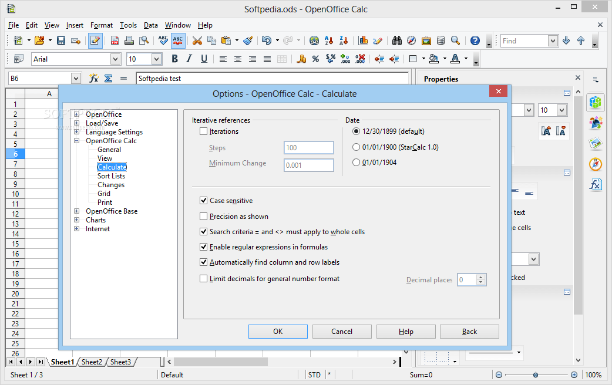This screenshot has height=385, width=612.
Task: Click the Sum sigma icon
Action: [x=109, y=79]
